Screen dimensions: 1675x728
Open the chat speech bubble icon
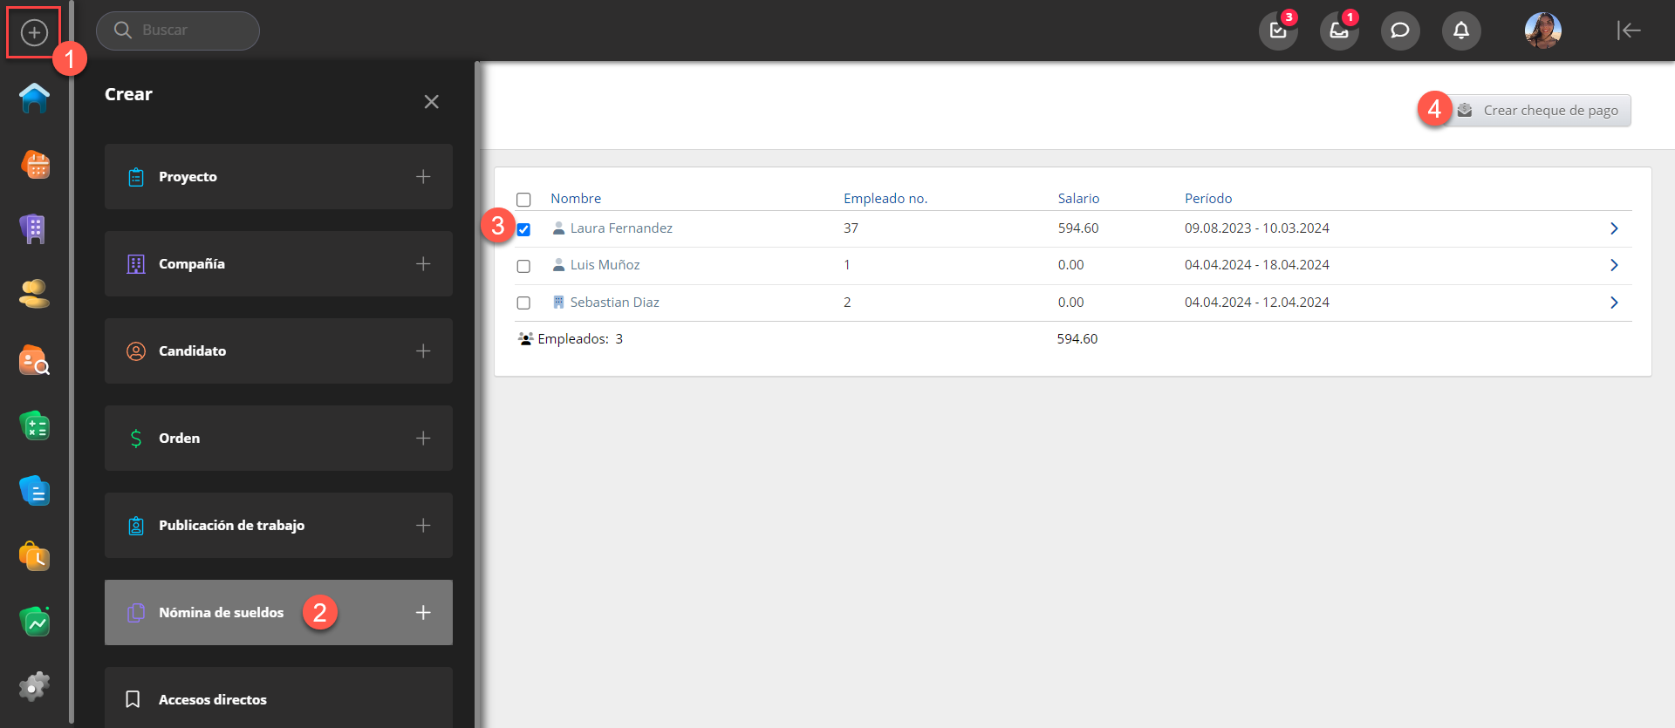(1399, 31)
